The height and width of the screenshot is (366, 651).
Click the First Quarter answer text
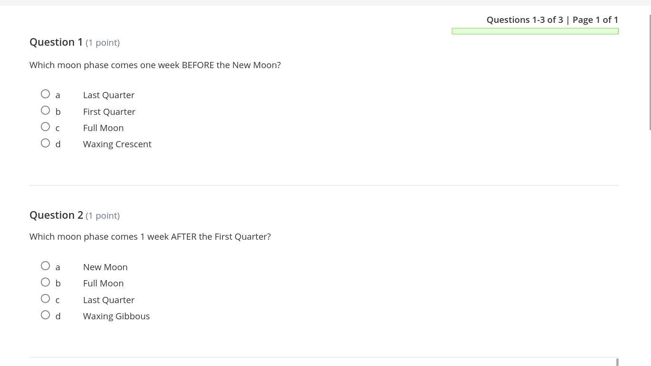click(109, 112)
